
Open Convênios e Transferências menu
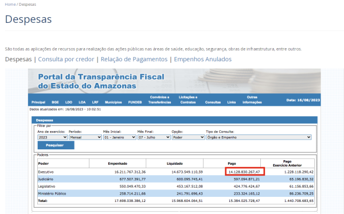[x=159, y=100]
